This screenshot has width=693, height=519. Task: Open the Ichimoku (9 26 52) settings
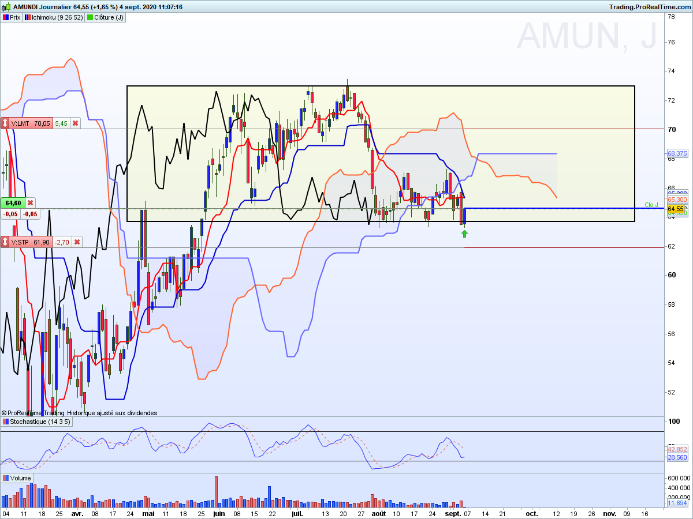tap(54, 17)
